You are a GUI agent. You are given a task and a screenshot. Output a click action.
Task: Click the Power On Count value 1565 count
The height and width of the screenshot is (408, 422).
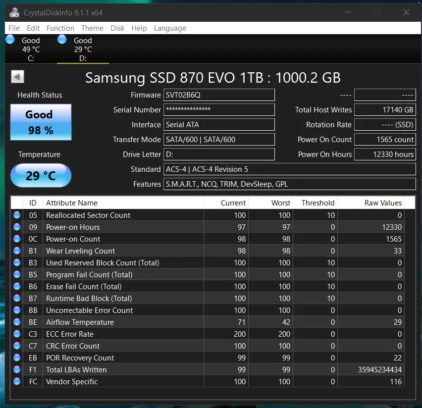coord(385,140)
